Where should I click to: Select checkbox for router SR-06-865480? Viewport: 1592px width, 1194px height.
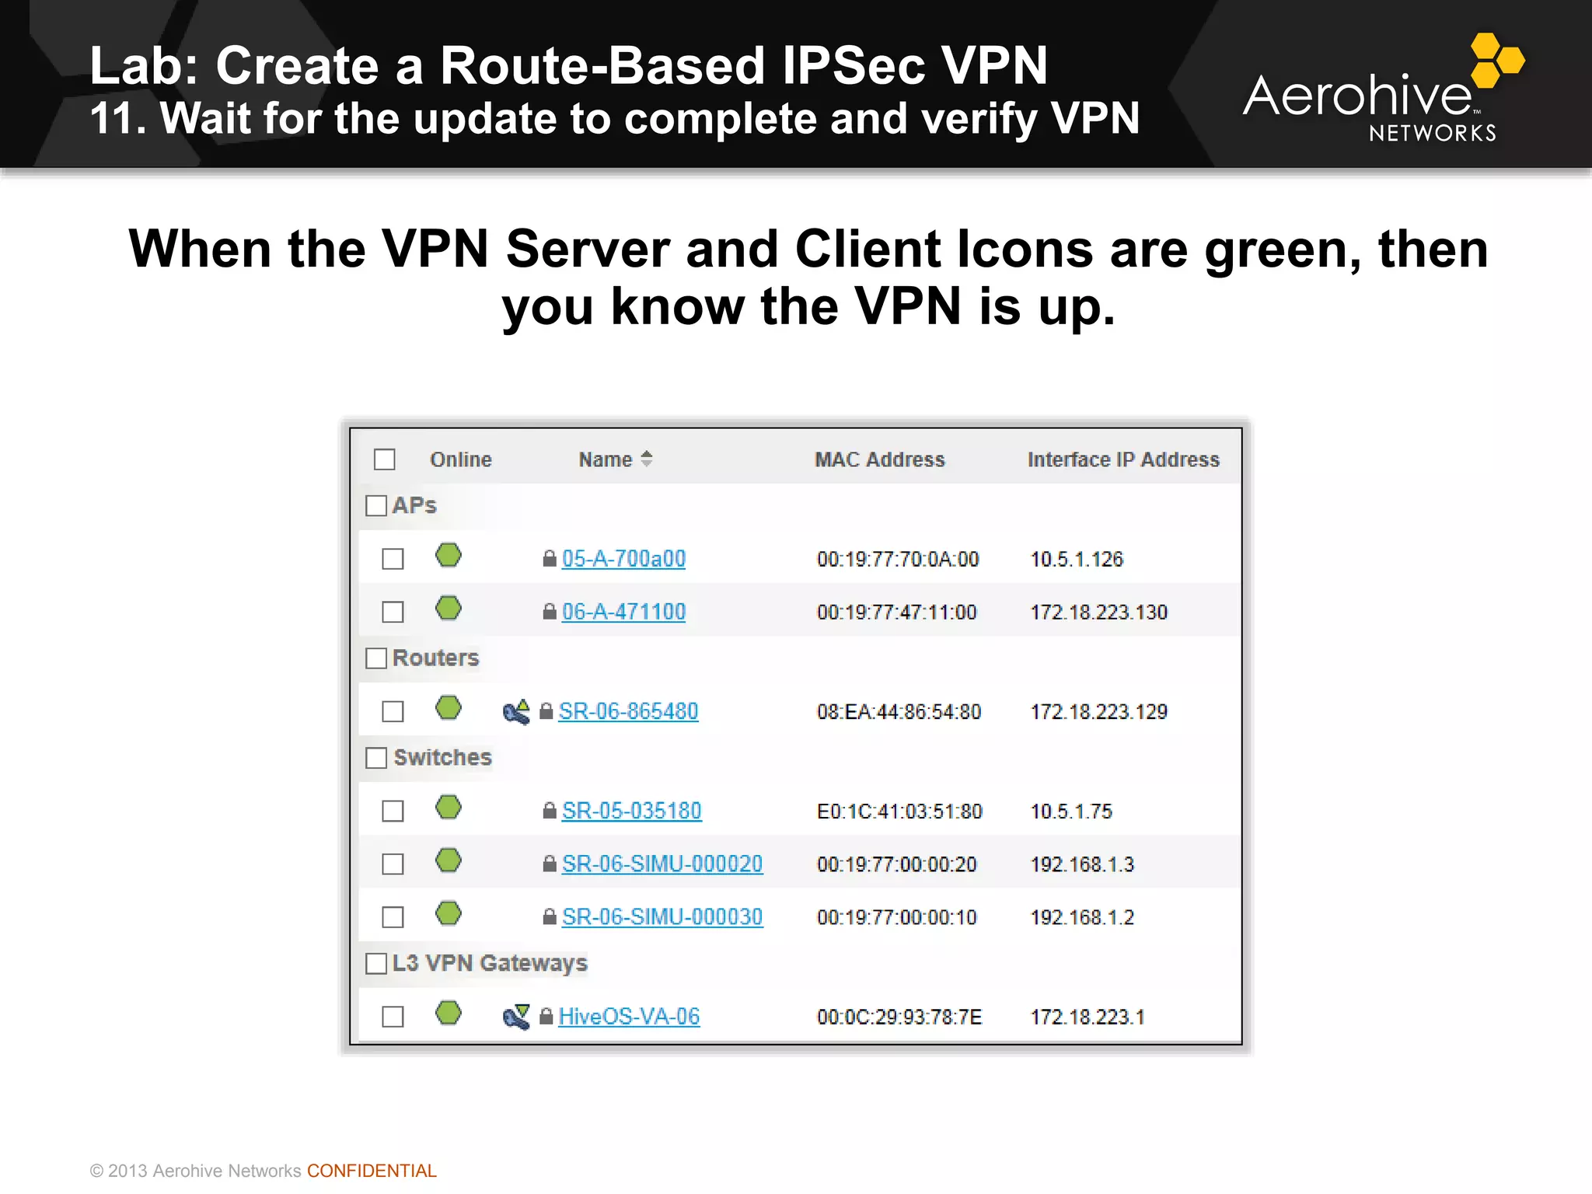tap(393, 711)
